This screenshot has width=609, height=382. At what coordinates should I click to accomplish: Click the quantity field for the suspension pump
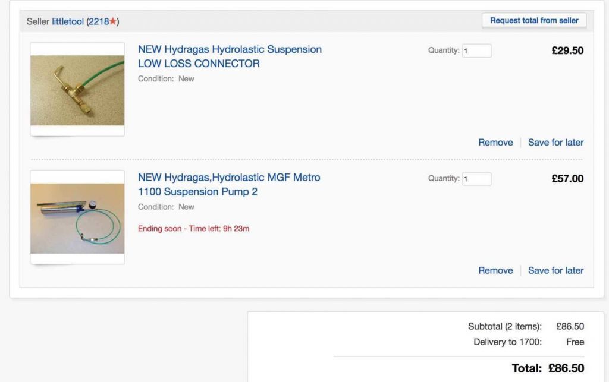click(477, 179)
